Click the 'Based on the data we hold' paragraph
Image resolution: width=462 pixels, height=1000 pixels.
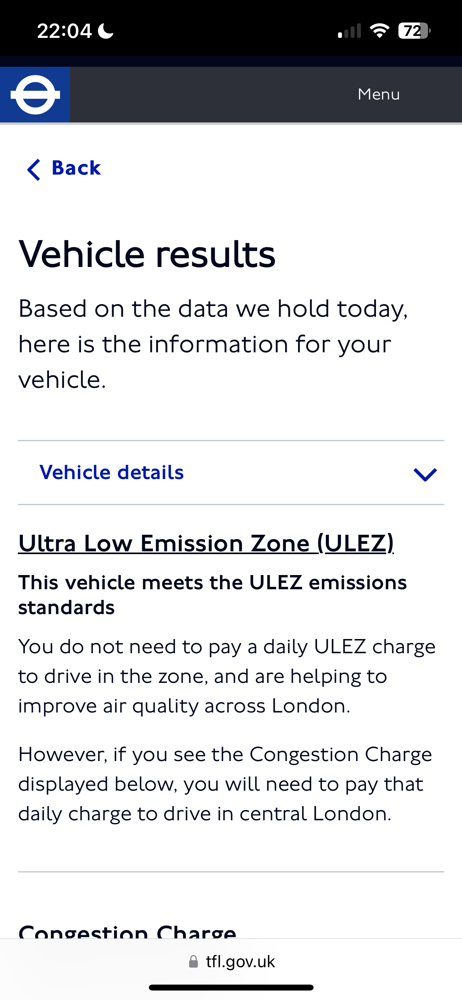[212, 344]
